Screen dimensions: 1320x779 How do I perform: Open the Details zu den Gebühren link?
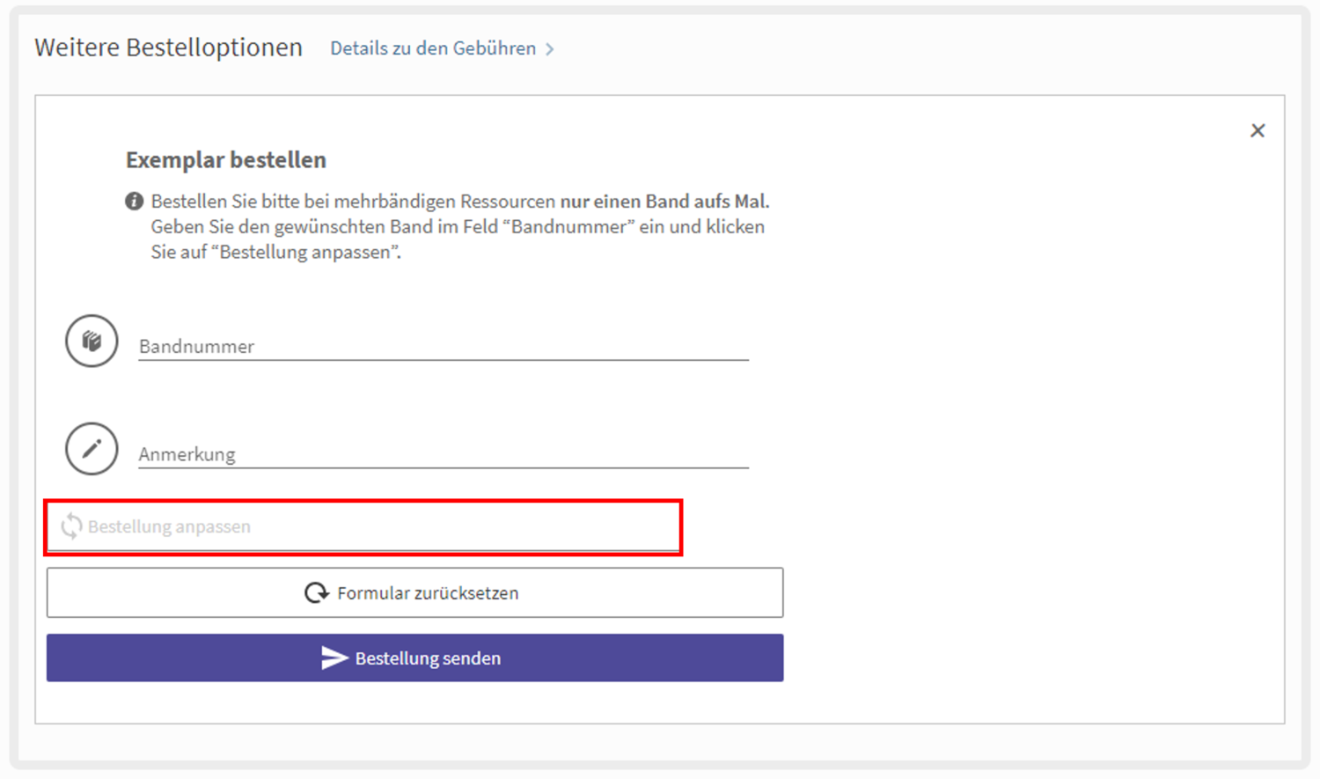pyautogui.click(x=432, y=48)
